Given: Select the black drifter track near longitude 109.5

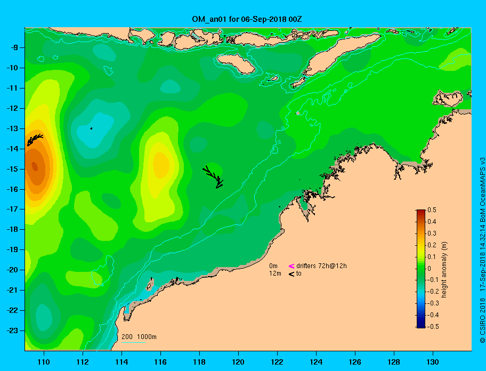Looking at the screenshot, I should click(x=35, y=140).
